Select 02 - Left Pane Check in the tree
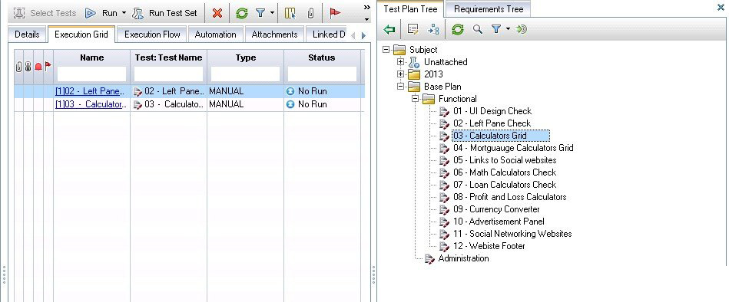 (x=492, y=123)
